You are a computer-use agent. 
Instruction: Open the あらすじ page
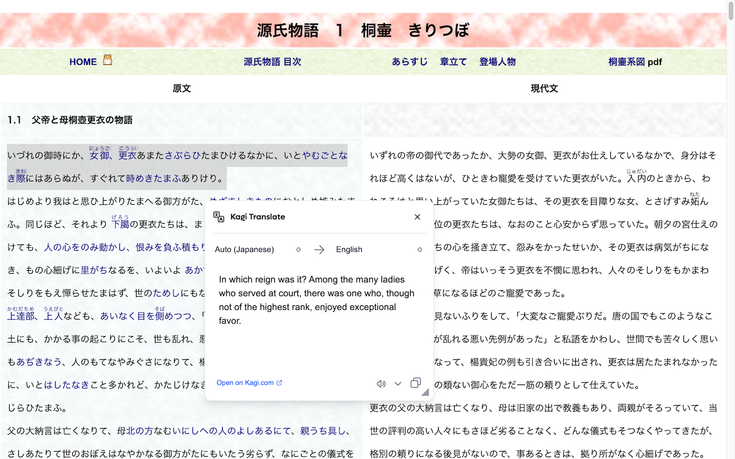pos(409,61)
